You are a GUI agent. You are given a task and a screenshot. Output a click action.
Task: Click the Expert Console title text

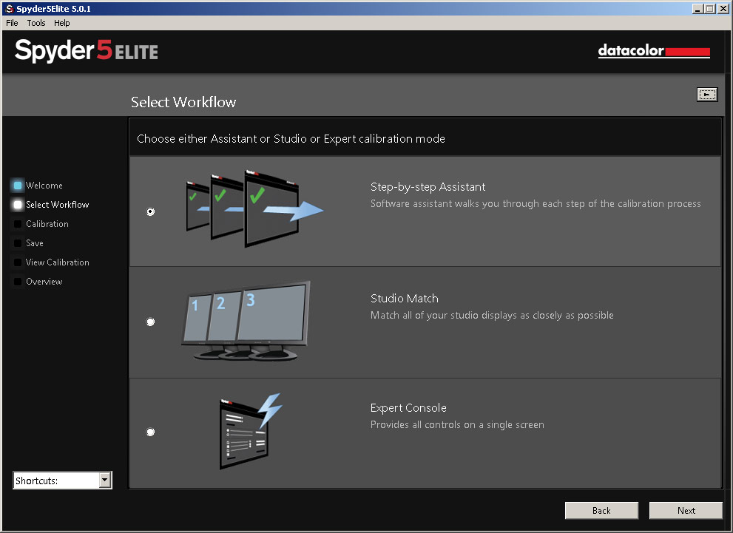[x=408, y=408]
